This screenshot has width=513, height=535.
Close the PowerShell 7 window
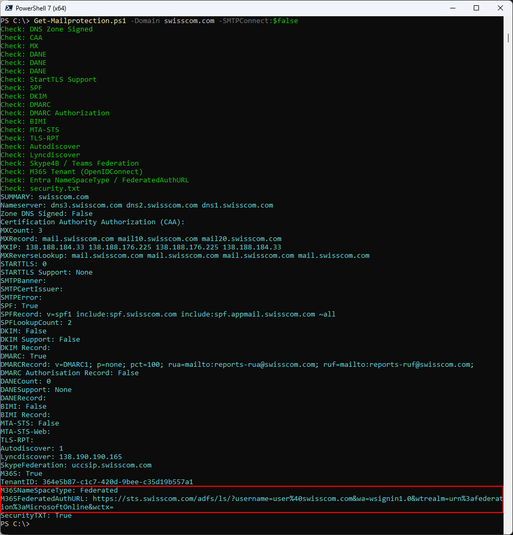(x=500, y=8)
